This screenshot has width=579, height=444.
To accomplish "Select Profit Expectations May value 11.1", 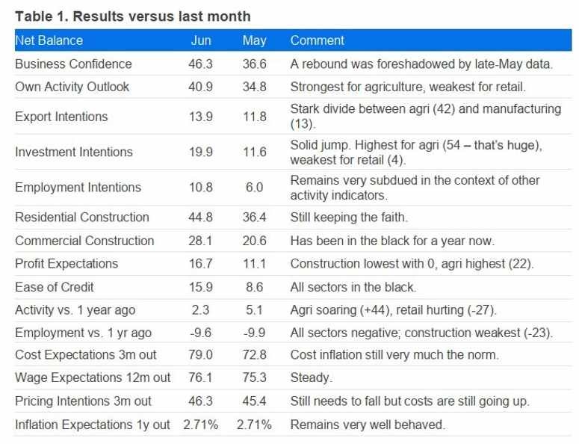I will 254,264.
